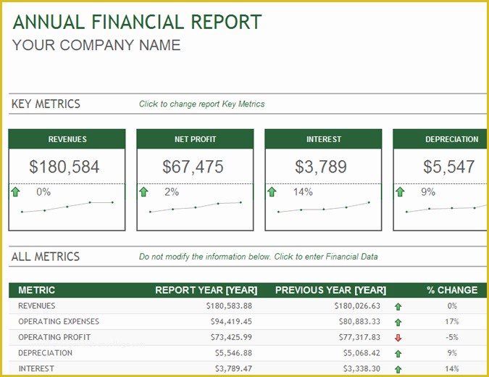The image size is (489, 377).
Task: Select the 17% change cell
Action: [452, 321]
